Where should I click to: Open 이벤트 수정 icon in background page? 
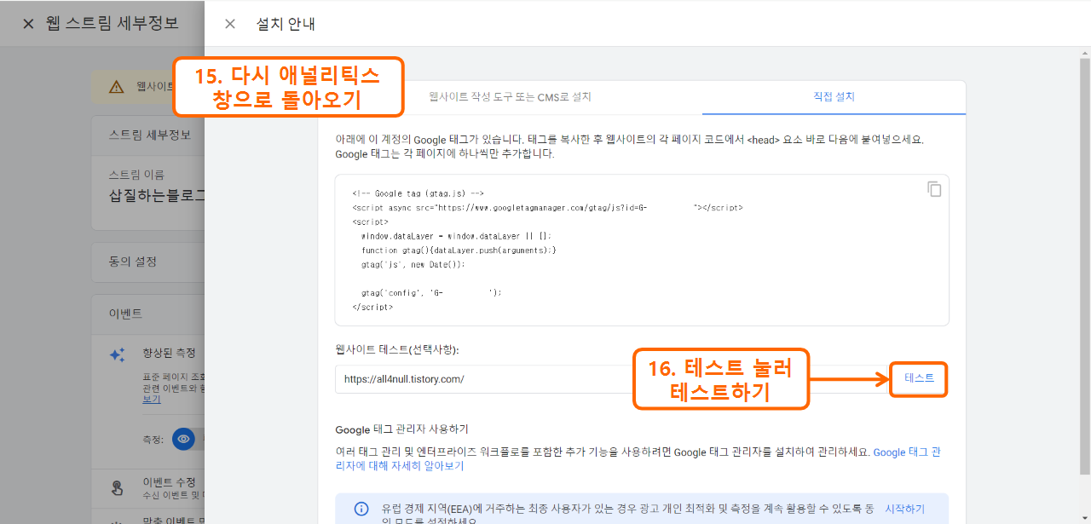point(118,488)
